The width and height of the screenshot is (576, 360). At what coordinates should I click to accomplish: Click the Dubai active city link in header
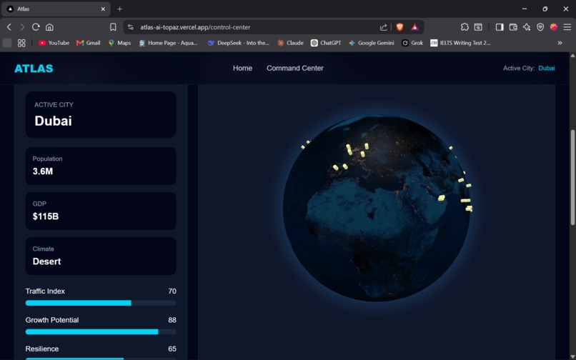click(547, 68)
